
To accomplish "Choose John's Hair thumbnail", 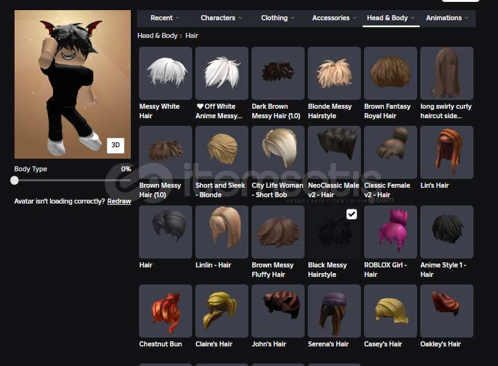I will pos(278,311).
